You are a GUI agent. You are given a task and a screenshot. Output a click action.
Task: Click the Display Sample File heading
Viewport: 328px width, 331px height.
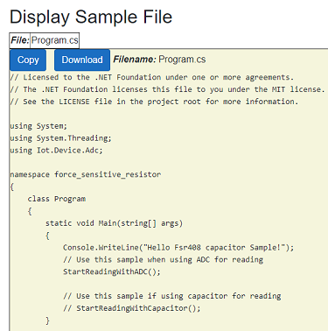(91, 17)
